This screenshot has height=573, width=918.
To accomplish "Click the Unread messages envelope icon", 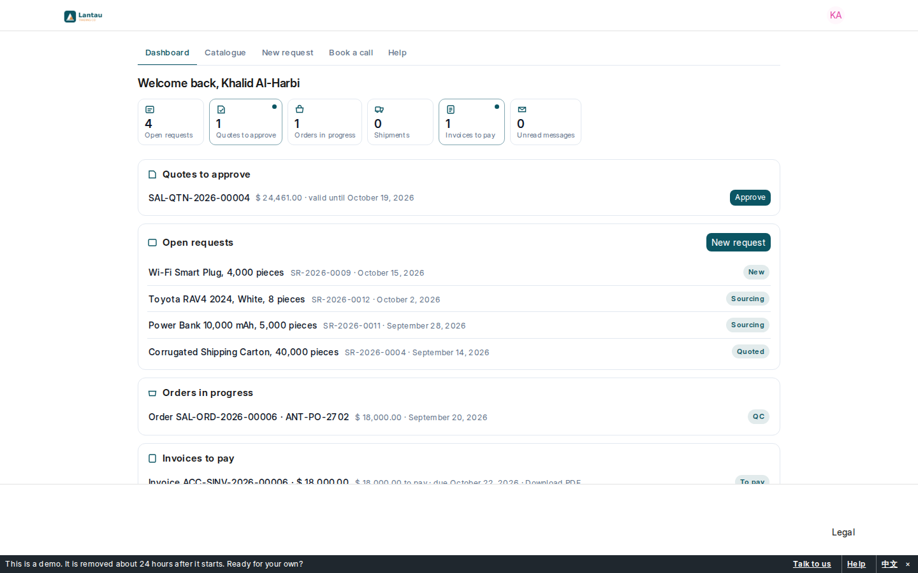I will click(522, 110).
